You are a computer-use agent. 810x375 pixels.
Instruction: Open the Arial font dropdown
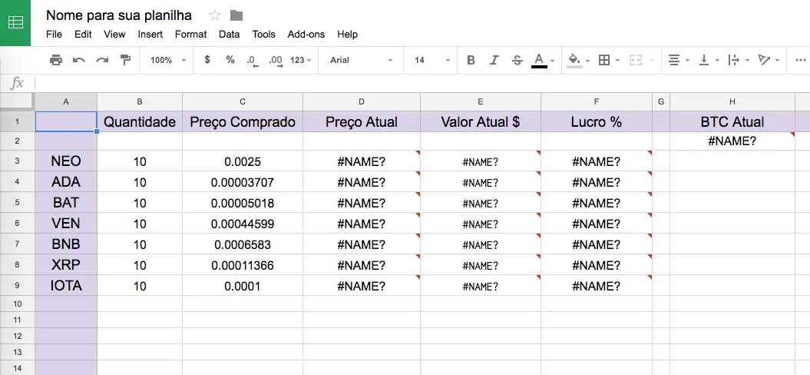(x=362, y=60)
